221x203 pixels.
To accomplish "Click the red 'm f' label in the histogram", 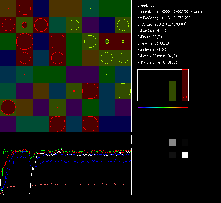I will [x=185, y=97].
